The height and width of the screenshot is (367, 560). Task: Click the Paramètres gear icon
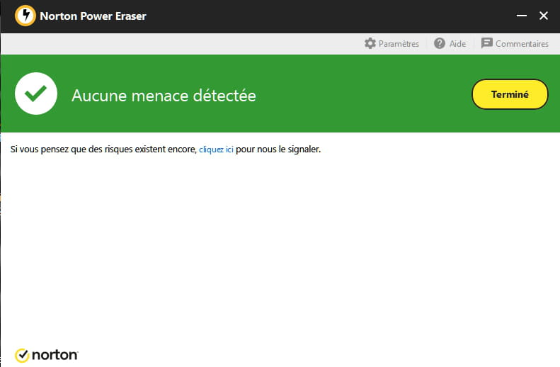[x=370, y=44]
